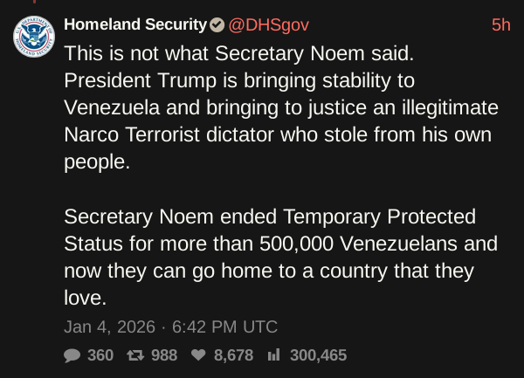Click the Homeland Security seal avatar
Viewport: 524px width, 378px height.
[34, 37]
